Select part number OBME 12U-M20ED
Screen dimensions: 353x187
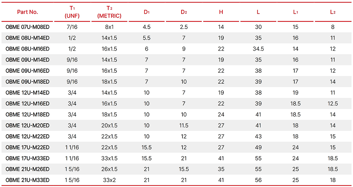point(28,125)
